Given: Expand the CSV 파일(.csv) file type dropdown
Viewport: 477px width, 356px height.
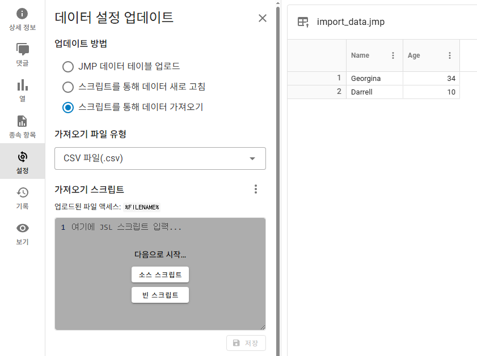Looking at the screenshot, I should pyautogui.click(x=160, y=158).
